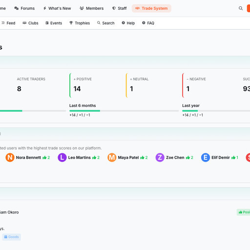Click the Last year progress bar
This screenshot has height=250, width=250.
point(216,111)
